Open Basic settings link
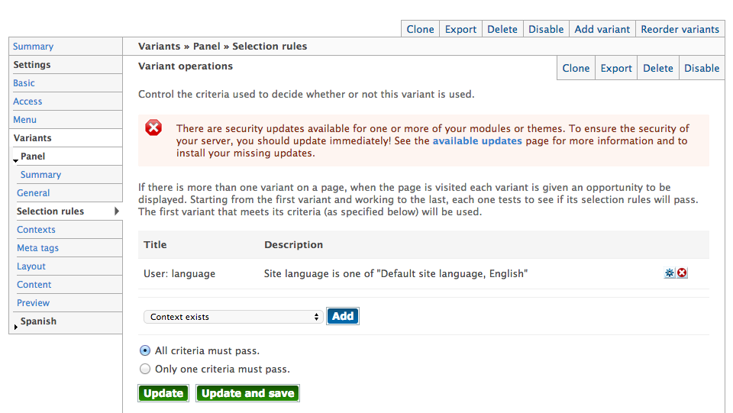733x413 pixels. click(x=24, y=83)
